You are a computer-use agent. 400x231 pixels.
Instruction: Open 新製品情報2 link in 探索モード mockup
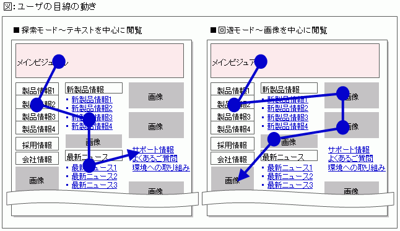click(92, 108)
